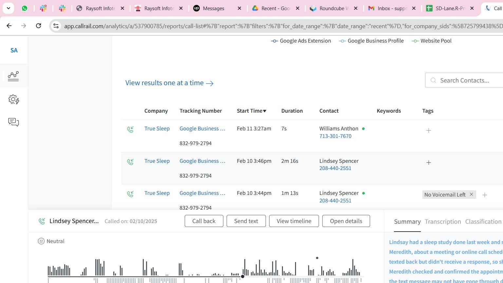Click Williams Anthon contact name
The width and height of the screenshot is (503, 283).
click(x=339, y=128)
